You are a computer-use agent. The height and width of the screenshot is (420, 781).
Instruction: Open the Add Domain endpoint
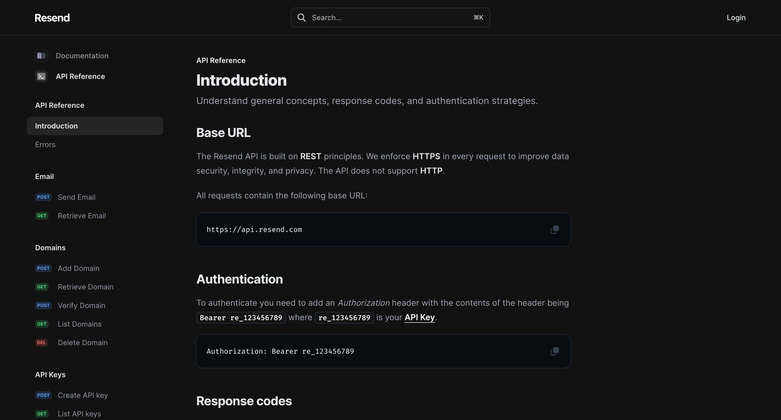tap(79, 268)
